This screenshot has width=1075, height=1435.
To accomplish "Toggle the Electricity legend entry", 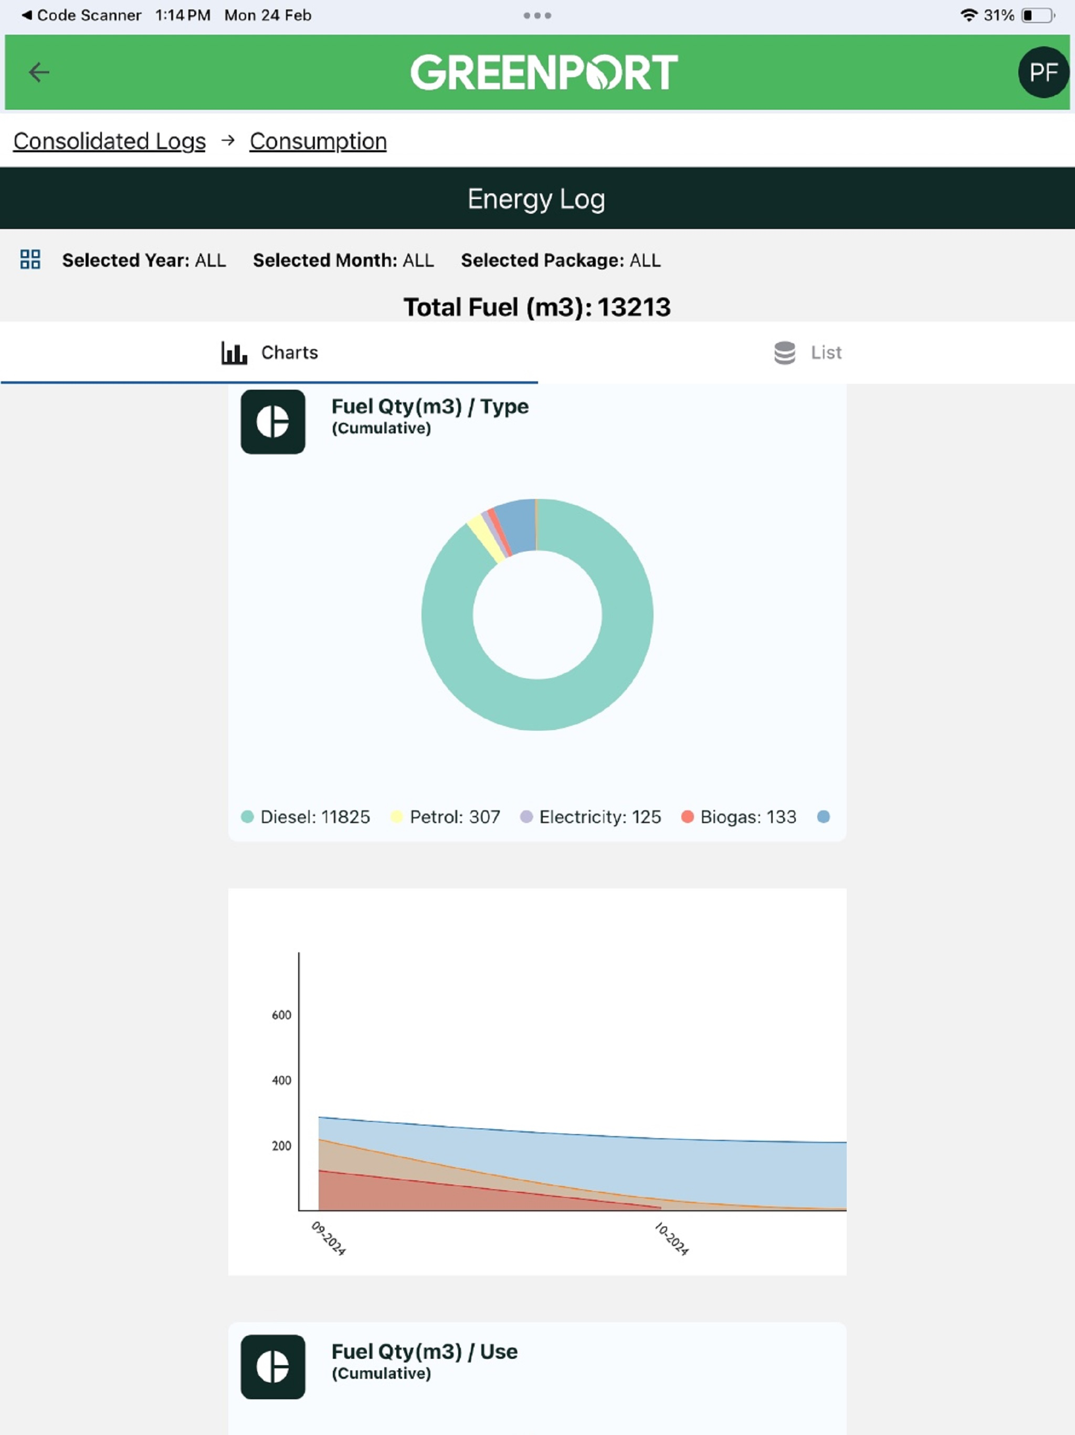I will (591, 817).
